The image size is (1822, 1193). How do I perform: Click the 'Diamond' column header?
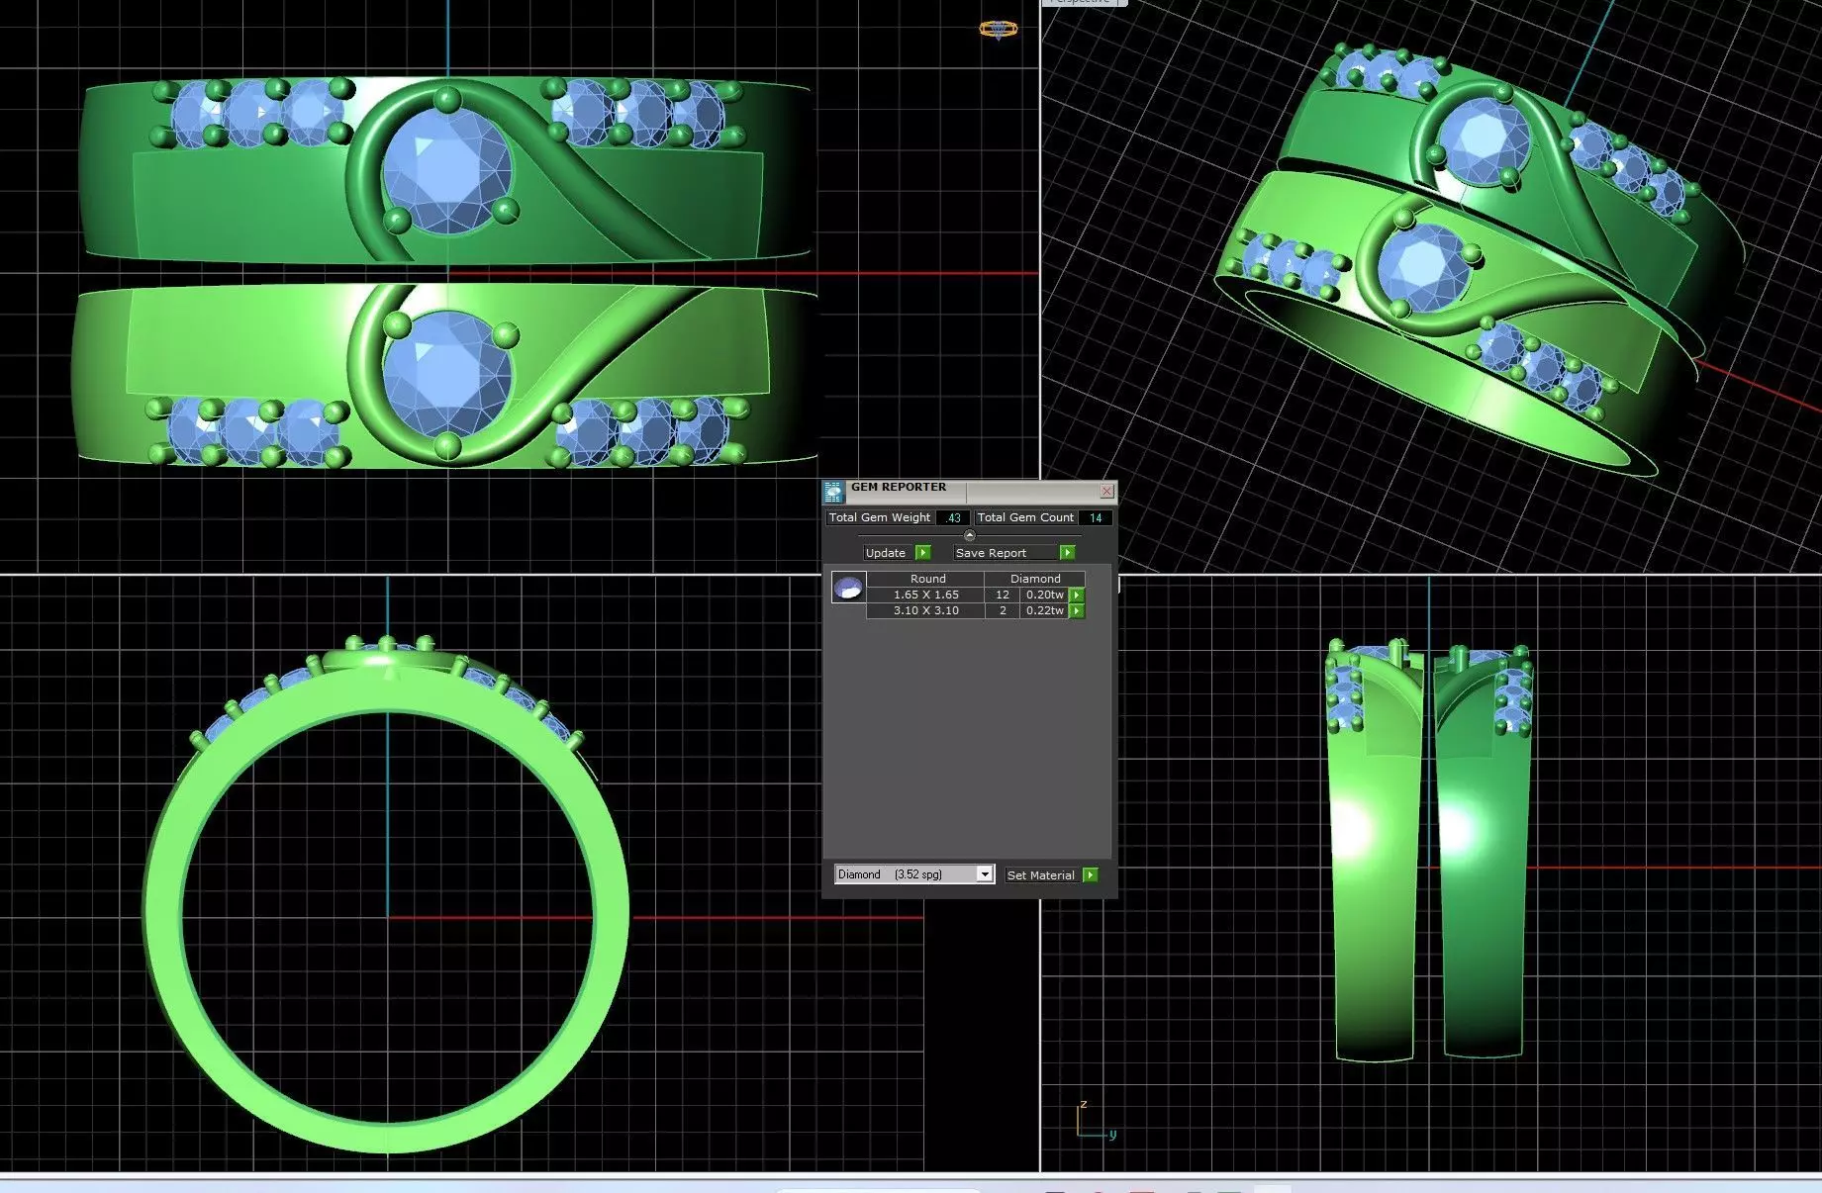tap(1035, 579)
